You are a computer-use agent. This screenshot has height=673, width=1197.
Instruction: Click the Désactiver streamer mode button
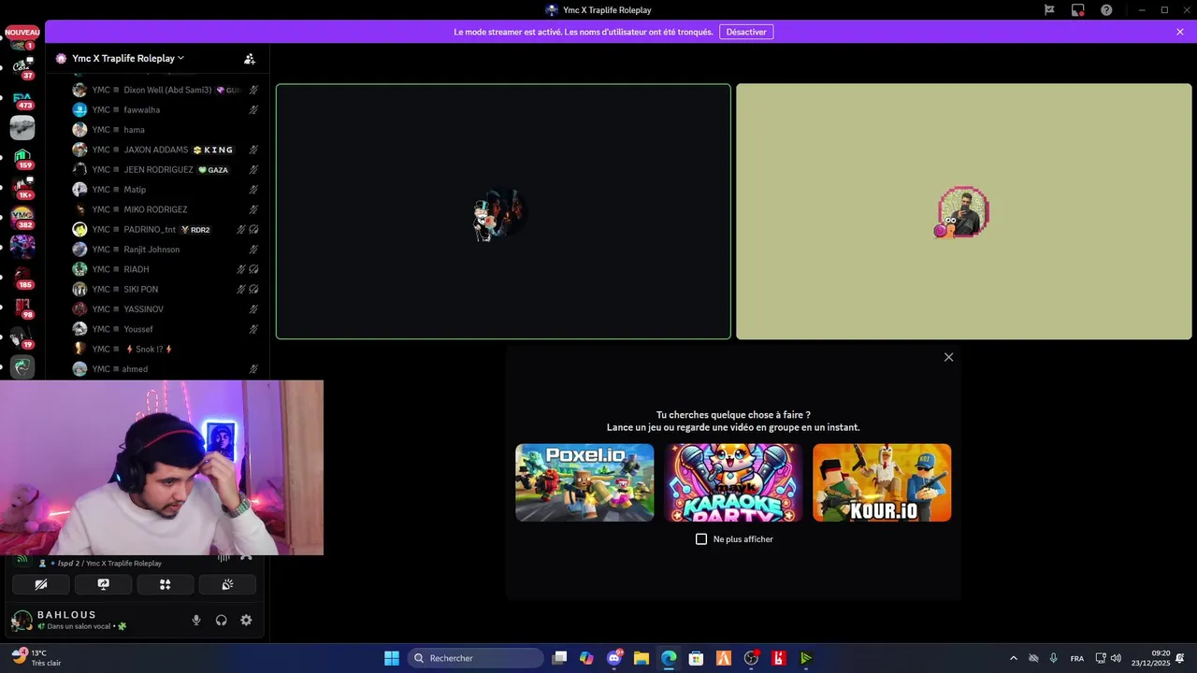pyautogui.click(x=746, y=32)
